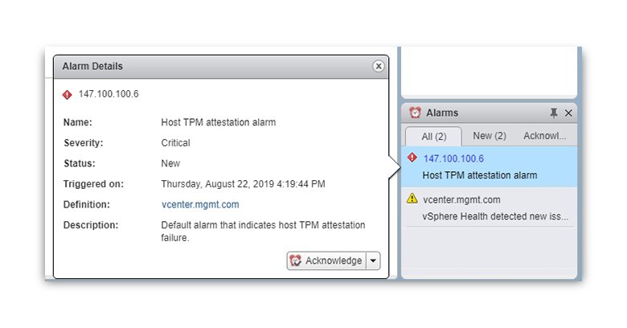The height and width of the screenshot is (328, 627).
Task: Click the yellow warning triangle icon
Action: pos(412,199)
